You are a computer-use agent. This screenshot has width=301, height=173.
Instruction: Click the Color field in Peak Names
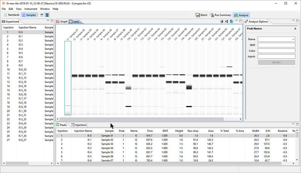(x=276, y=51)
